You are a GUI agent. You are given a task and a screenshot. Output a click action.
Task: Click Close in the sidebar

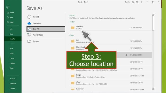point(11,68)
